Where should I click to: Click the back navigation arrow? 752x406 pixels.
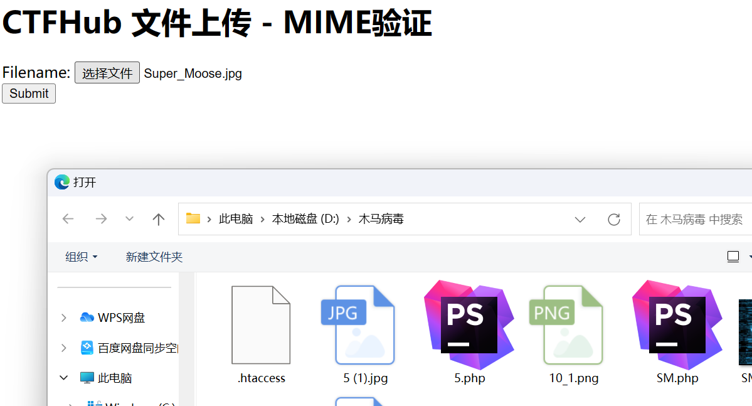click(x=68, y=219)
